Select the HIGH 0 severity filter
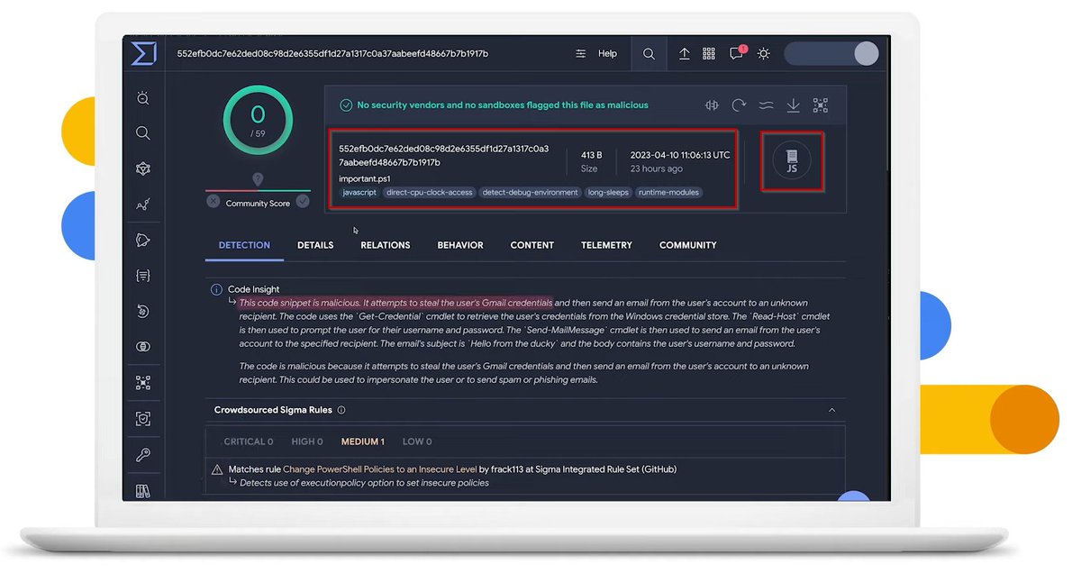Viewport: 1081px width, 573px height. tap(307, 442)
